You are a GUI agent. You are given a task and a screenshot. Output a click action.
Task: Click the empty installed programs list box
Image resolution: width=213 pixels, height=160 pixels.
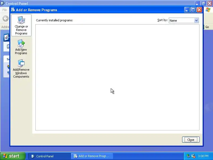pyautogui.click(x=117, y=77)
